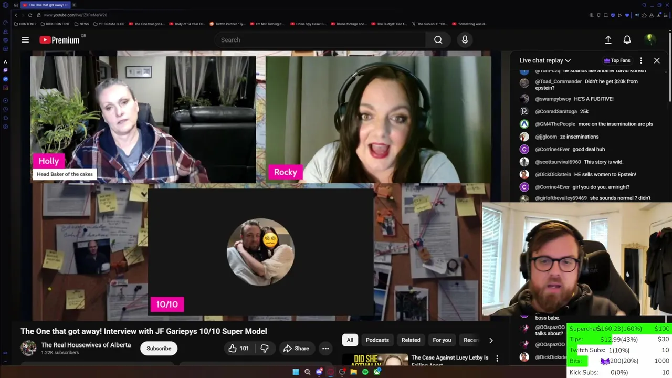The image size is (672, 378).
Task: Open CONTENT? bookmarks folder
Action: [x=26, y=24]
